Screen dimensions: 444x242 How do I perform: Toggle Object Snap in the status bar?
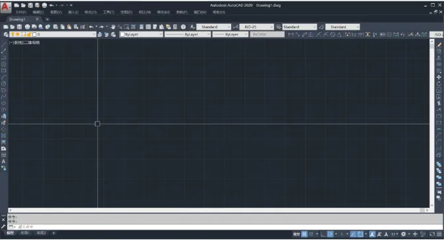point(360,234)
